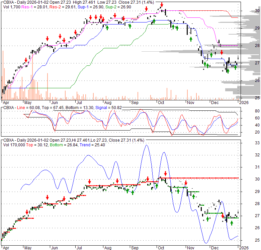Select the red down arrow in late May on bottom chart
This screenshot has height=250, width=261.
click(47, 197)
